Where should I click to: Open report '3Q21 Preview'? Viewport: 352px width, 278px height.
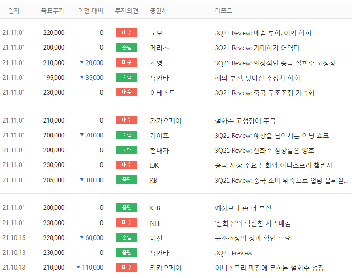coord(234,253)
